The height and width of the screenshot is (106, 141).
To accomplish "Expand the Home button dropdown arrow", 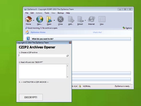I will pos(34,21).
